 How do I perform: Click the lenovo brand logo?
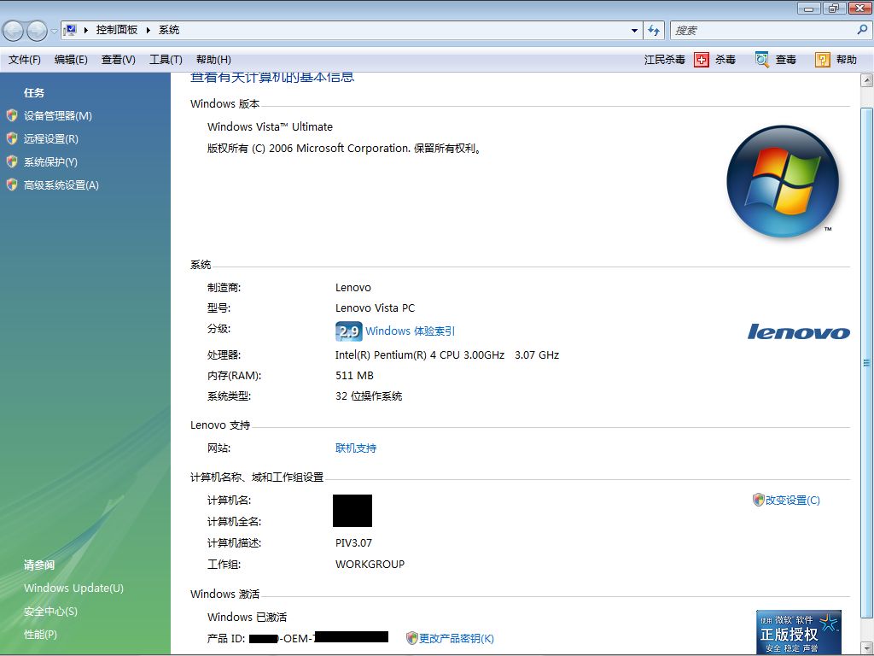pyautogui.click(x=799, y=332)
